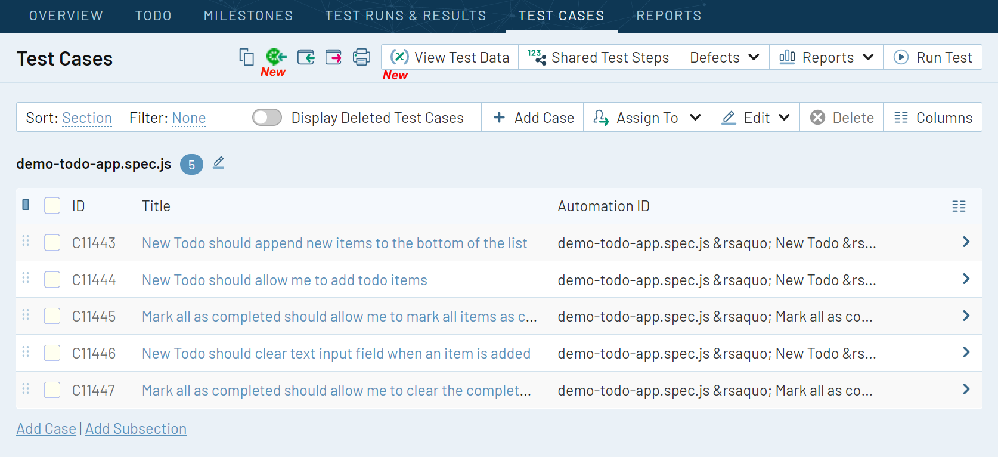Tick the select-all checkbox in header
Image resolution: width=998 pixels, height=457 pixels.
tap(52, 206)
